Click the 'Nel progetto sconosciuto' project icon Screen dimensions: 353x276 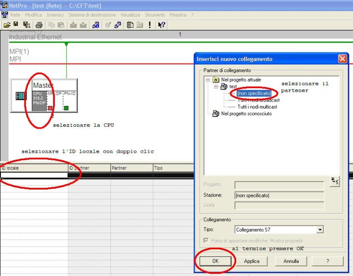[x=216, y=114]
